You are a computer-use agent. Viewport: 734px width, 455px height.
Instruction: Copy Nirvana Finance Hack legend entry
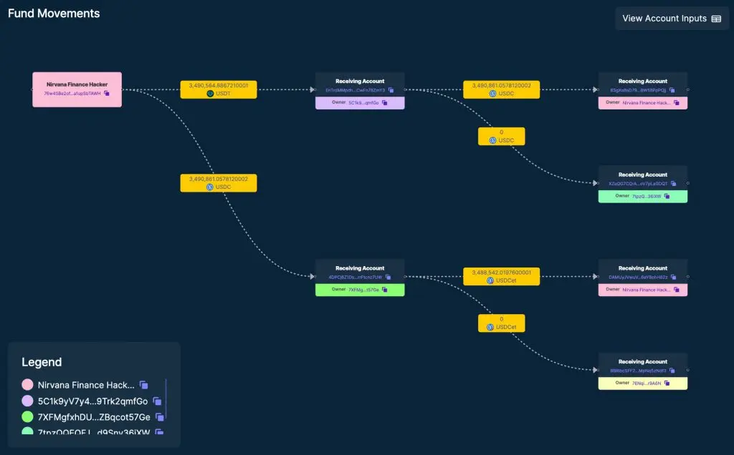(x=144, y=385)
